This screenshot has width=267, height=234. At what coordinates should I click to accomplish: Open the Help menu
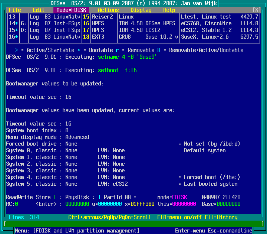coord(169,10)
